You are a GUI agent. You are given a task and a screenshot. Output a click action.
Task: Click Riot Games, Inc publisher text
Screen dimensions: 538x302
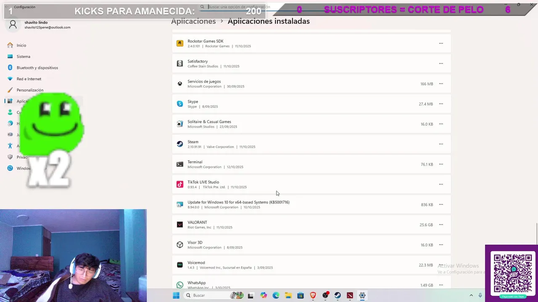[199, 227]
